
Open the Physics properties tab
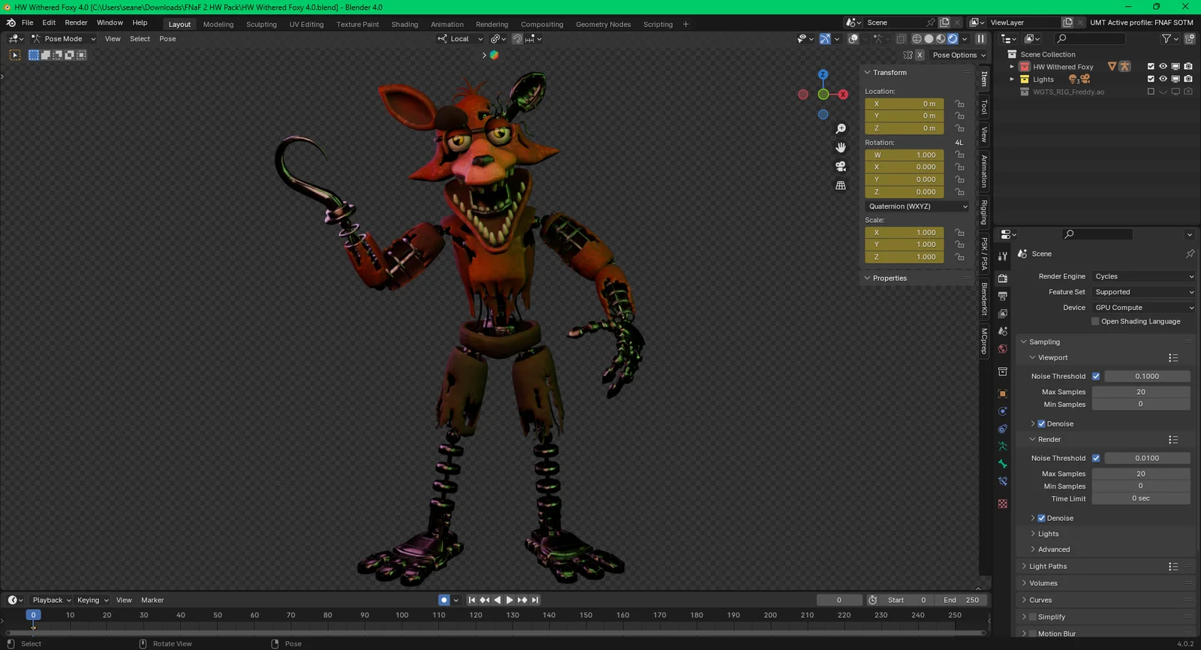pos(1003,411)
